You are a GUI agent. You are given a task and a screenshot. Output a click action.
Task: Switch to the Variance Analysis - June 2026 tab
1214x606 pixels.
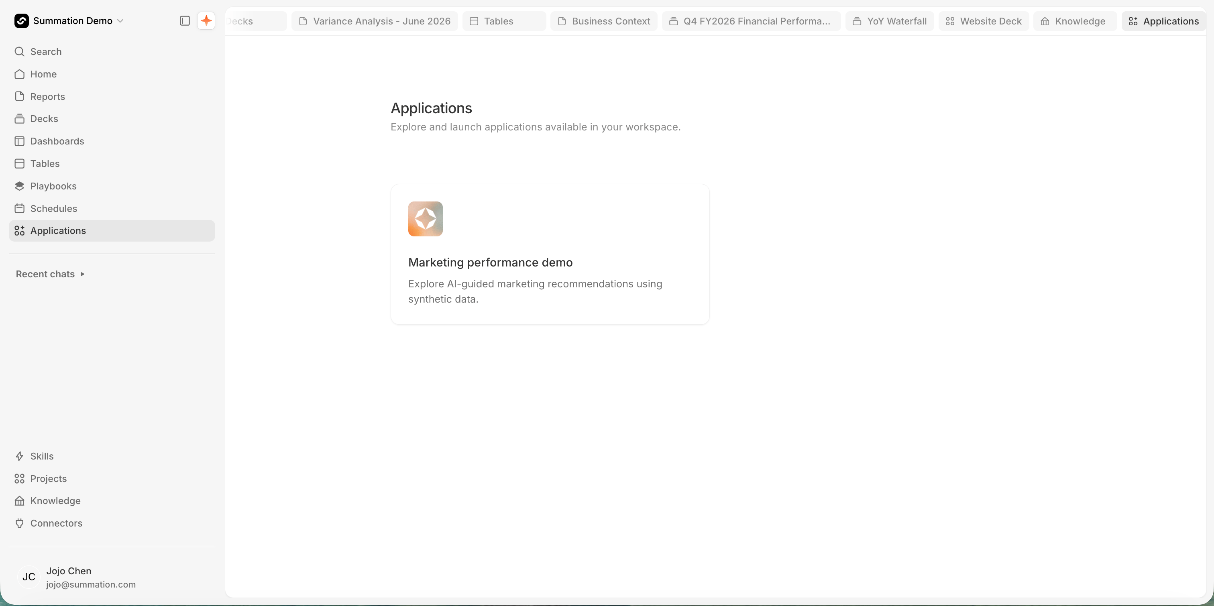point(375,21)
